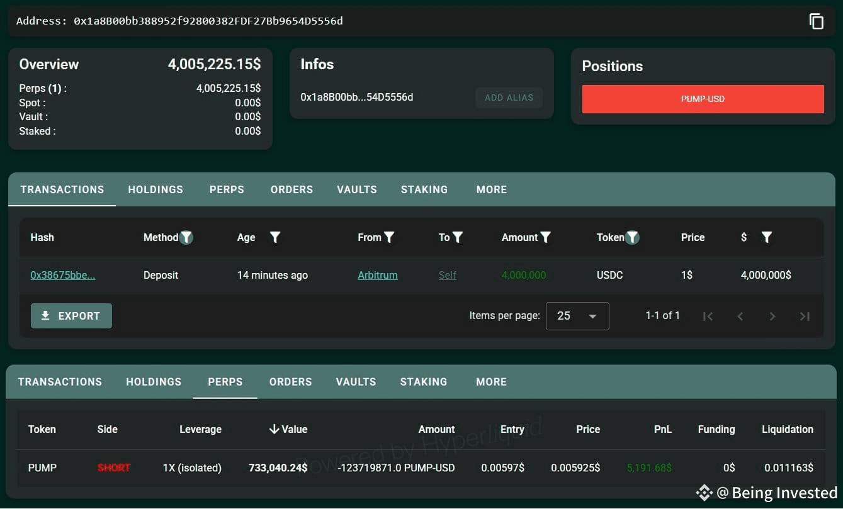Click the PnL column header
843x509 pixels.
tap(663, 429)
